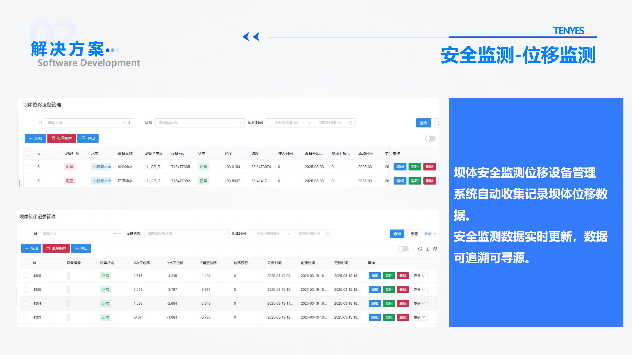
Task: Click calendar icon in 添加时间 date range
Action: click(350, 123)
